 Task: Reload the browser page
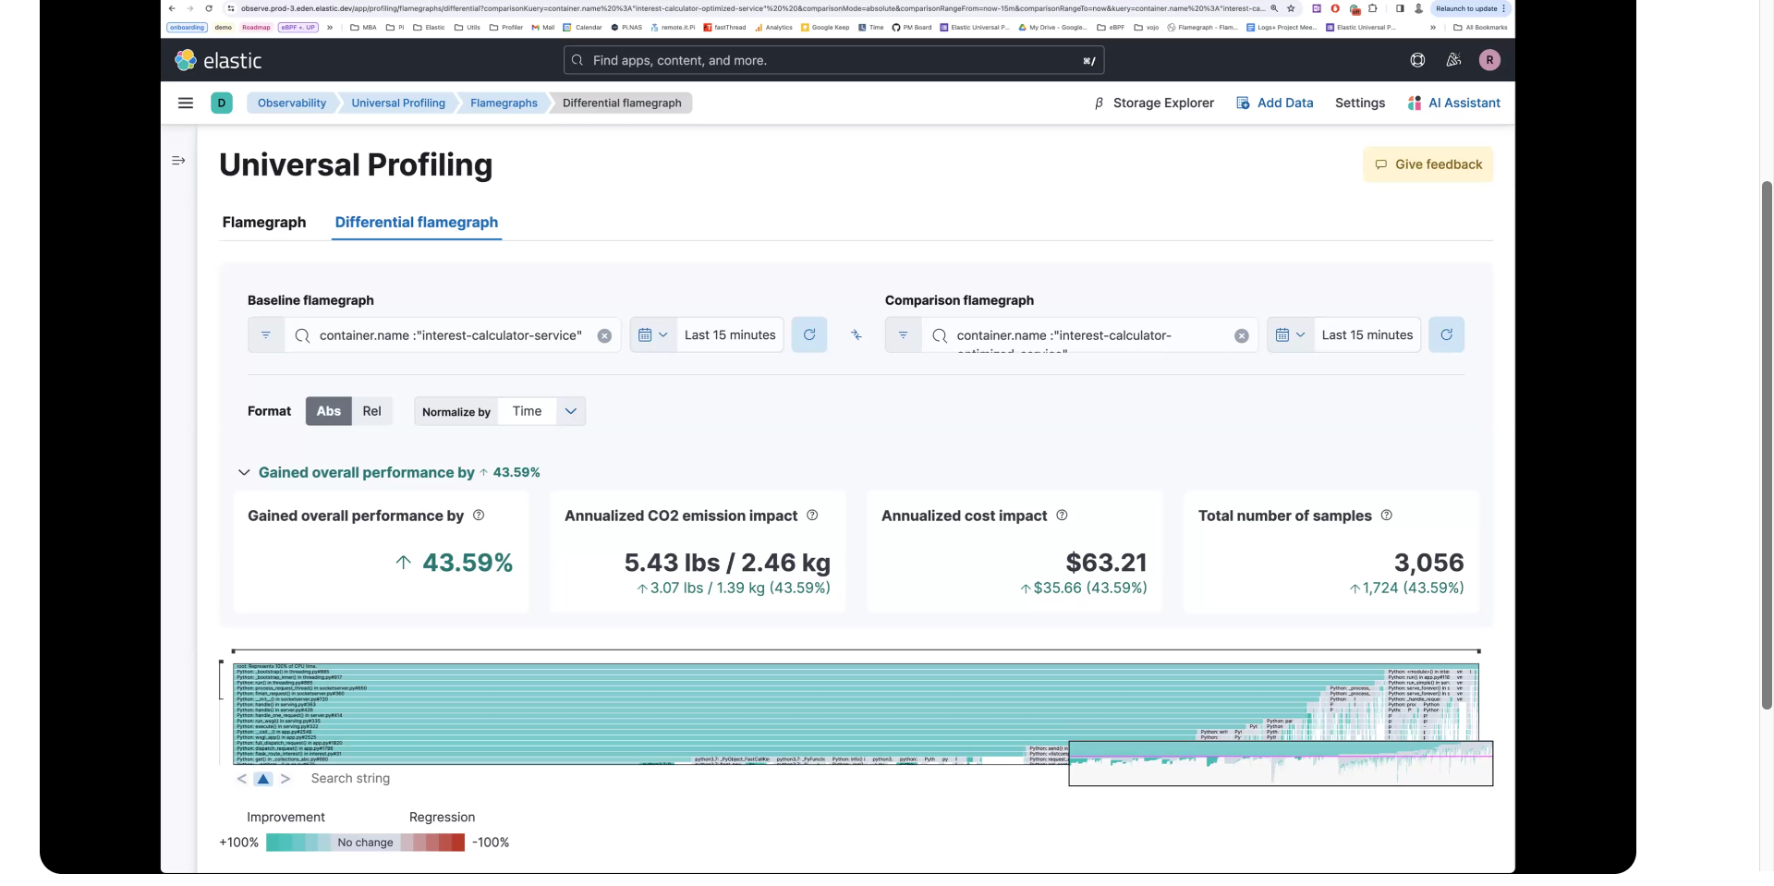209,8
